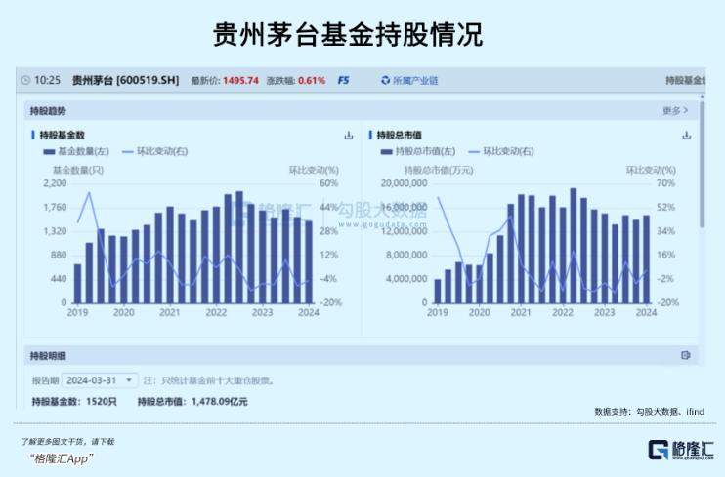
Task: Click the 持股总市值 chart title
Action: pos(399,135)
